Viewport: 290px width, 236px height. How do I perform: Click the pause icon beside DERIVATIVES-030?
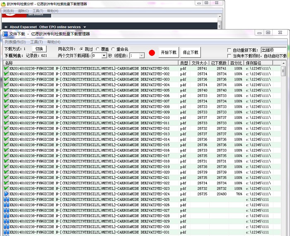pos(6,226)
